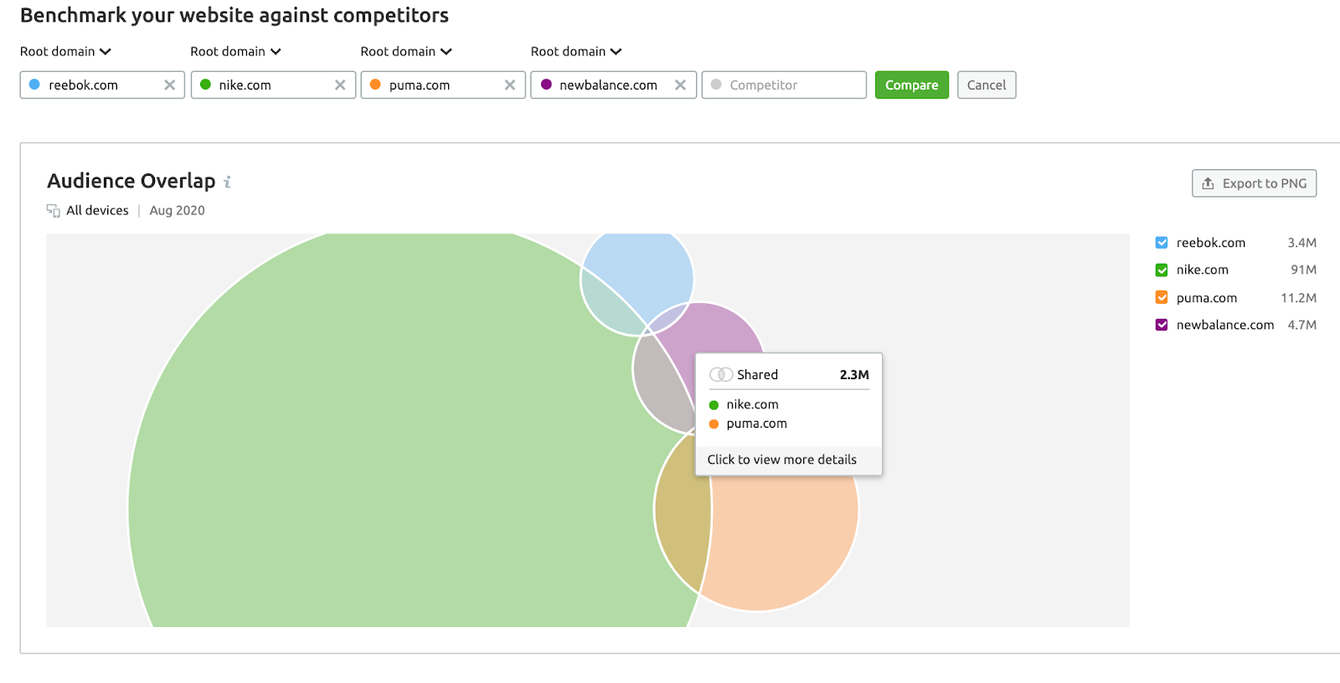Click the 11.2M value for puma.com
1340x683 pixels.
1298,297
